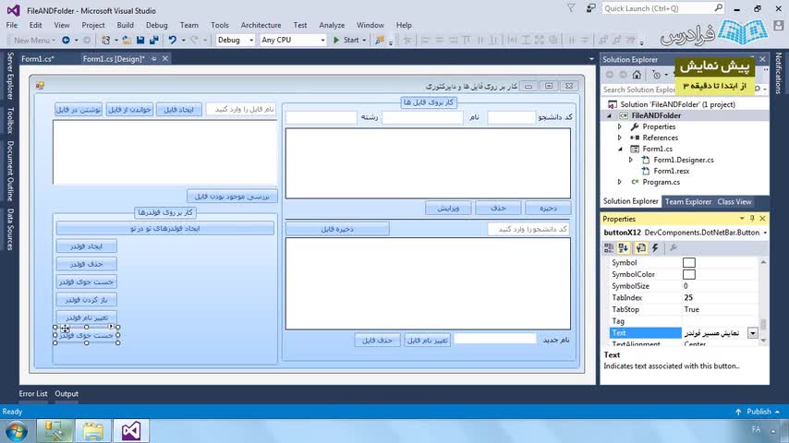This screenshot has width=789, height=443.
Task: Open the Any CPU platform dropdown
Action: click(x=322, y=40)
